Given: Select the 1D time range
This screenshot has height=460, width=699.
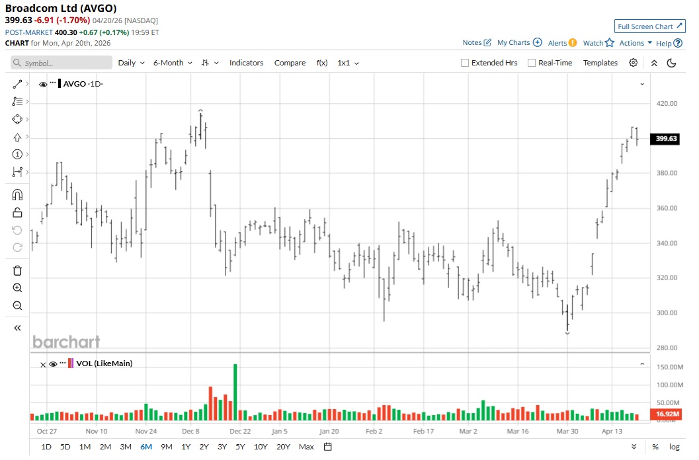Looking at the screenshot, I should point(46,447).
